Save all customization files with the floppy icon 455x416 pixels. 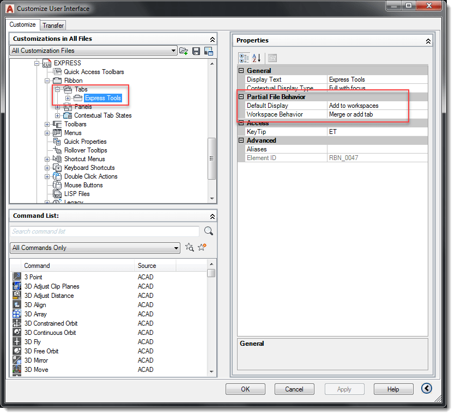point(196,51)
